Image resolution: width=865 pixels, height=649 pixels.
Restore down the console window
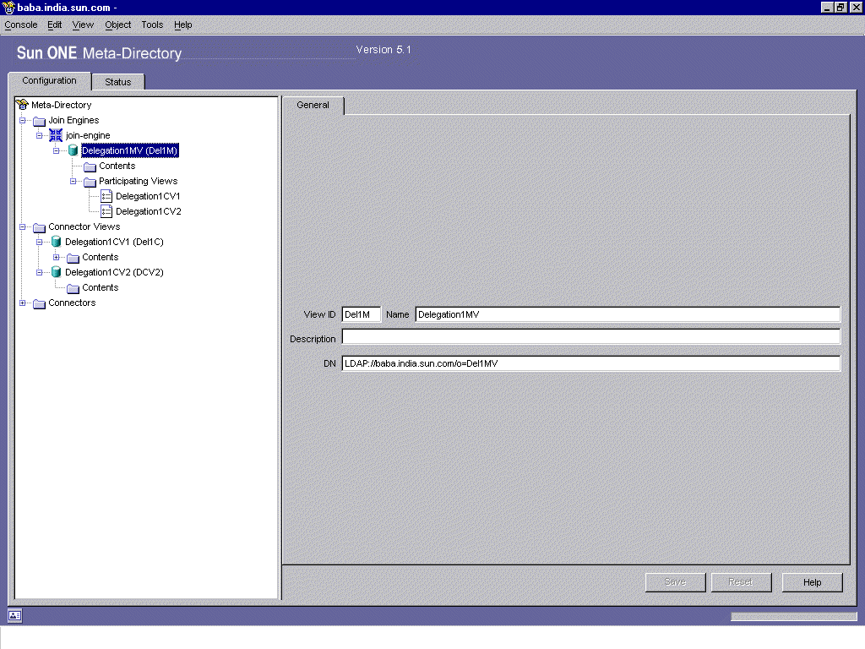841,7
